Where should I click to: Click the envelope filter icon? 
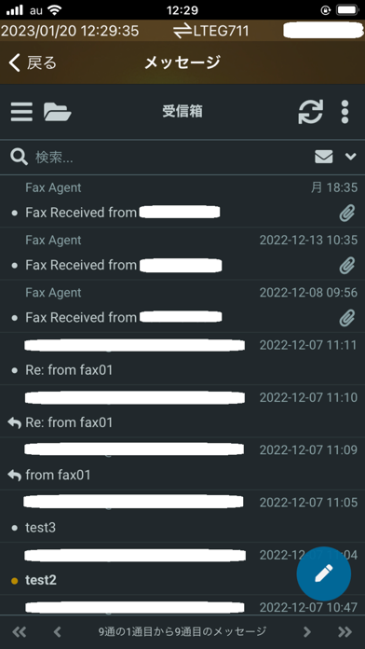pyautogui.click(x=324, y=157)
